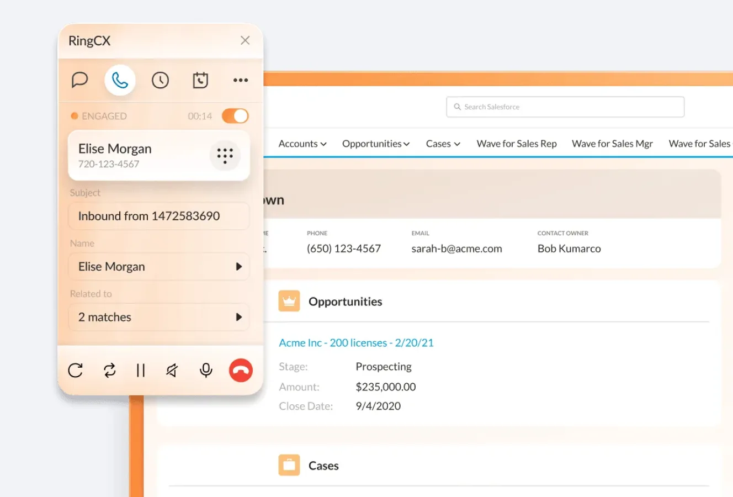
Task: Open the Opportunities dropdown menu
Action: coord(376,144)
